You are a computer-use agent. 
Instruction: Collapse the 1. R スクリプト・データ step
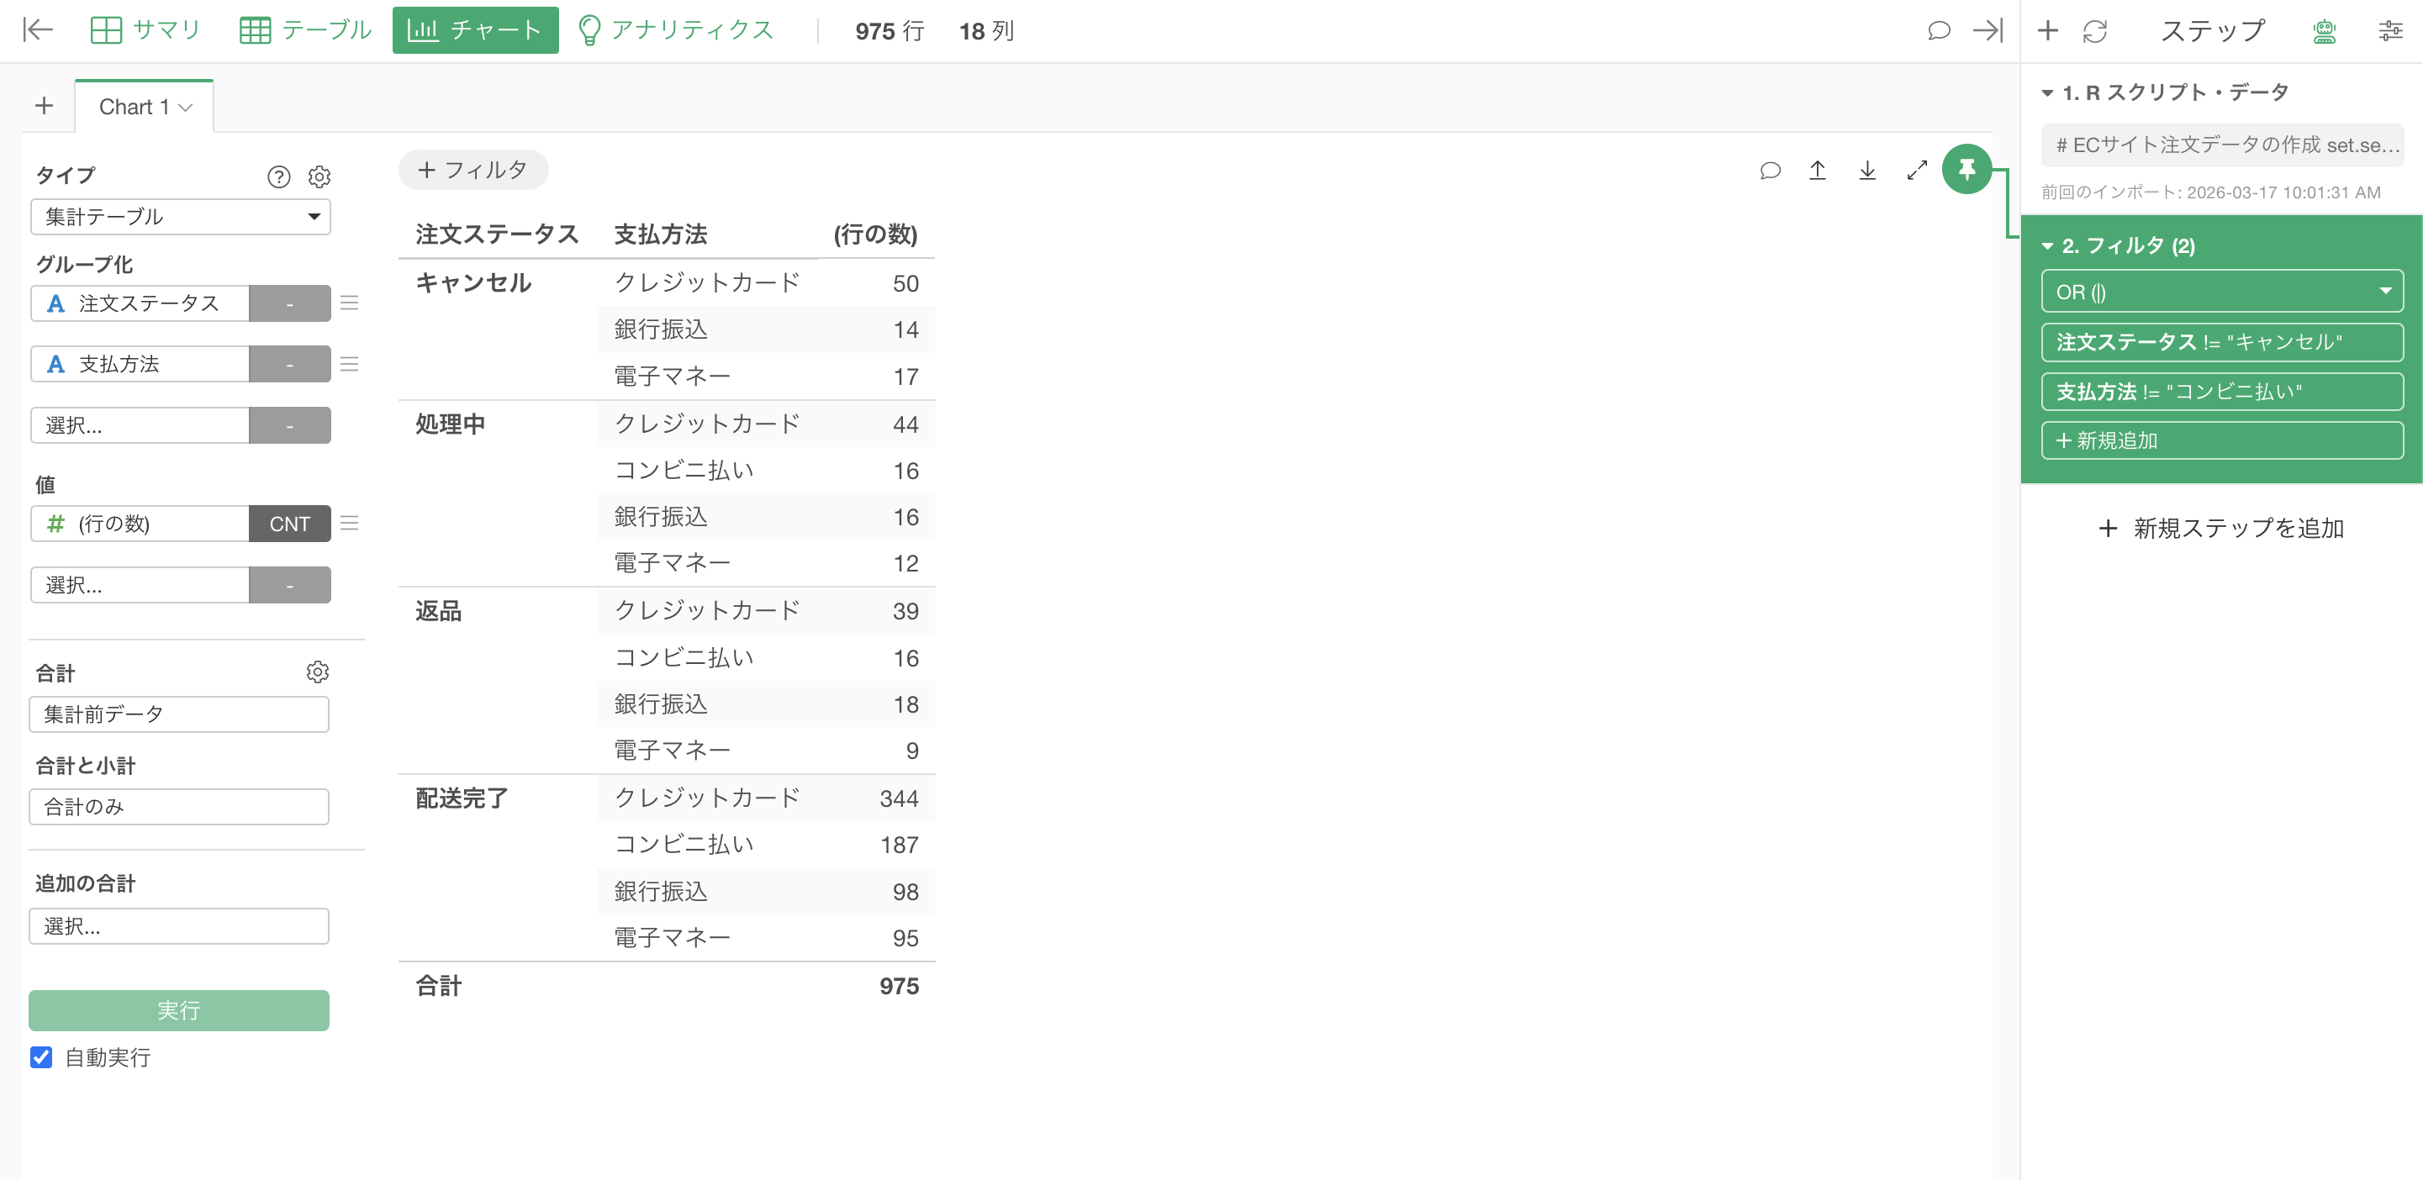[2048, 93]
